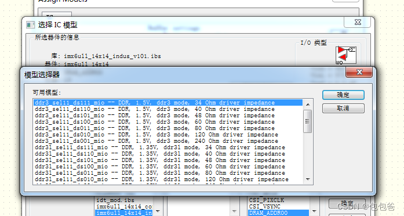This screenshot has width=404, height=216.
Task: Select ddr3_sel11_ds100_mio 60 Ohm model
Action: click(168, 122)
